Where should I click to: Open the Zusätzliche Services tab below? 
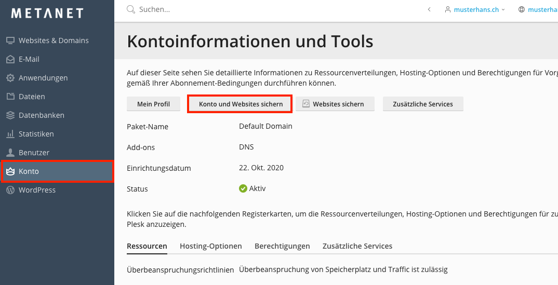click(357, 246)
